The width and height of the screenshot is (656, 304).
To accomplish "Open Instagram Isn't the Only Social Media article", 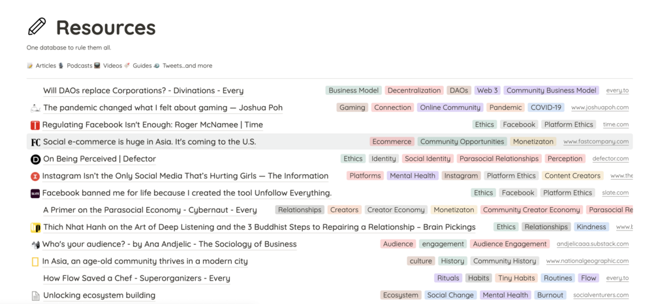I will (185, 176).
